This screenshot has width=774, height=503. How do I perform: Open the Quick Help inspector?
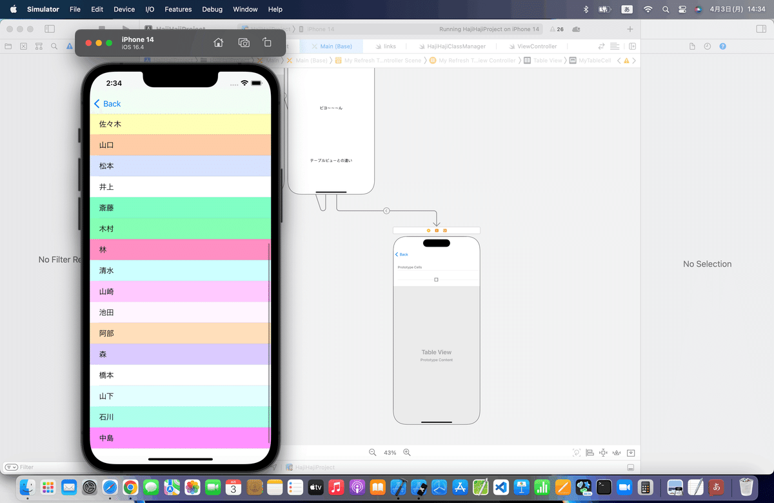pos(723,46)
